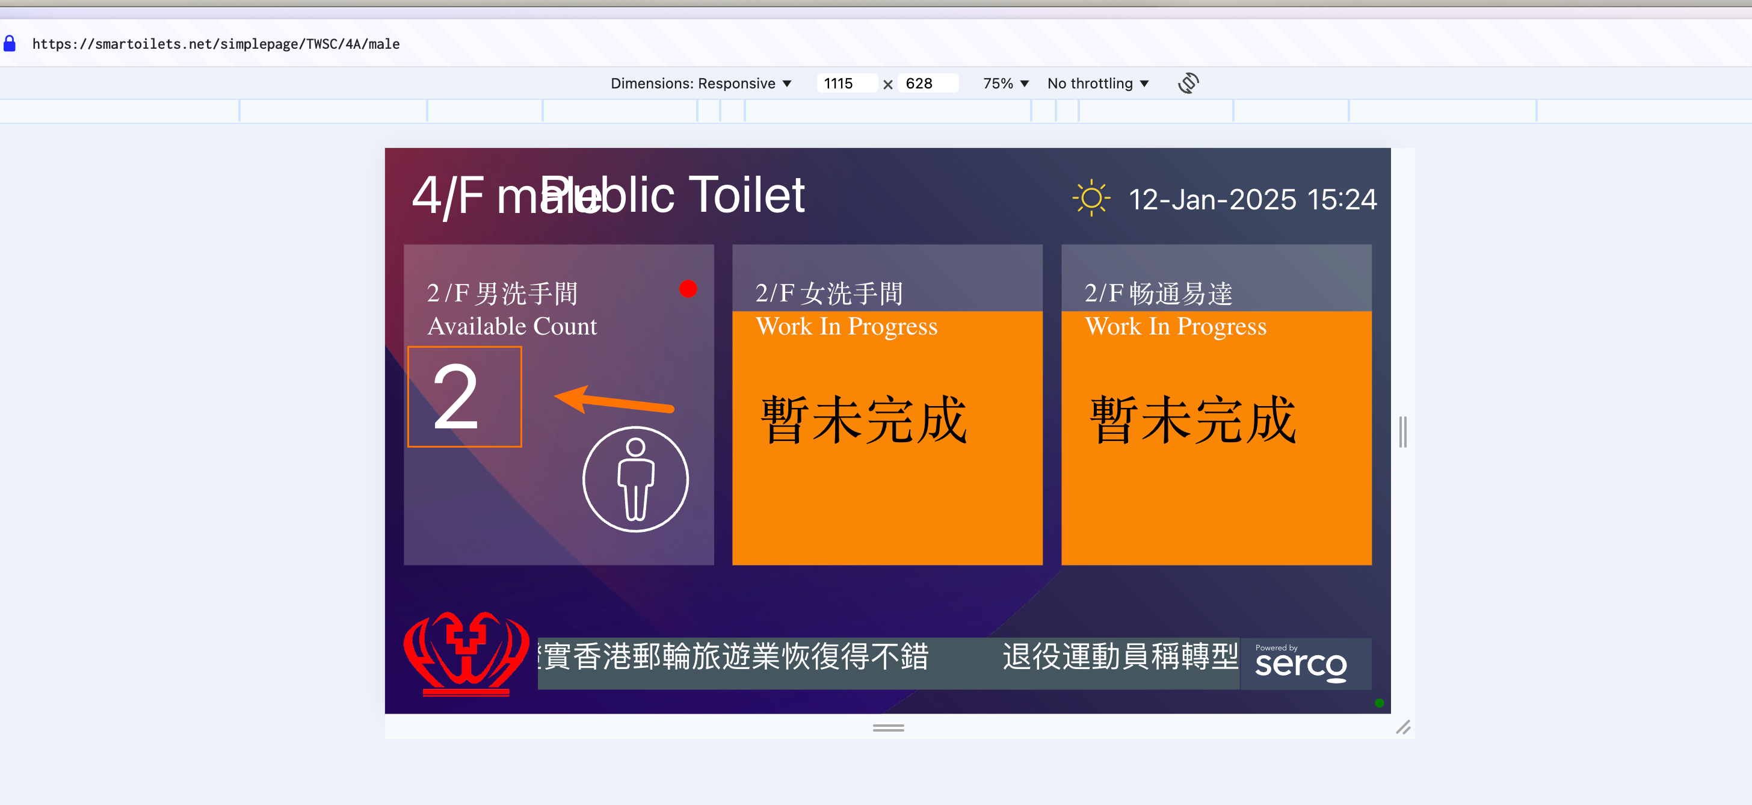The image size is (1752, 805).
Task: Click the viewport height field showing 628
Action: 928,84
